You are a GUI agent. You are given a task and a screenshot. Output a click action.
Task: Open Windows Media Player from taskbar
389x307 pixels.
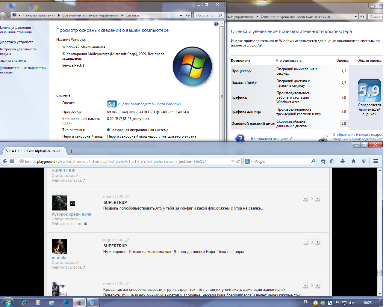(x=38, y=303)
